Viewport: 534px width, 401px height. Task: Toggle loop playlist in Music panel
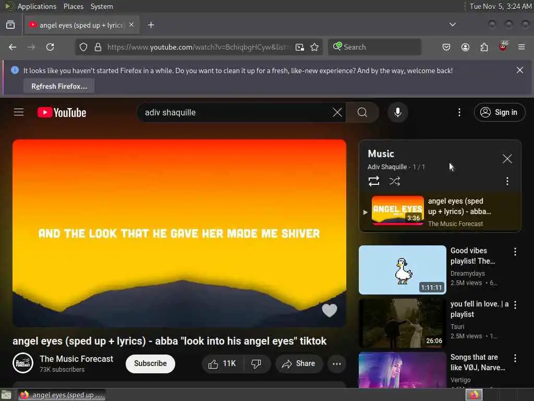(373, 181)
